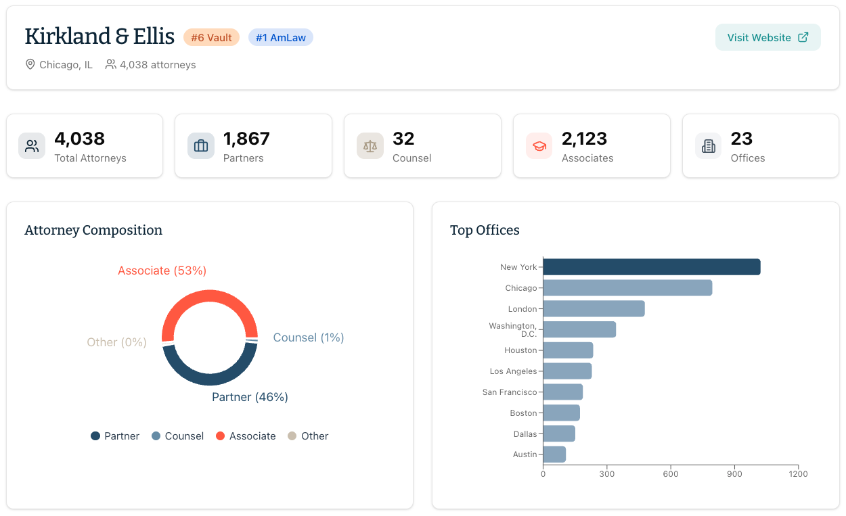Click the Top Offices heading
The width and height of the screenshot is (846, 516).
tap(485, 230)
